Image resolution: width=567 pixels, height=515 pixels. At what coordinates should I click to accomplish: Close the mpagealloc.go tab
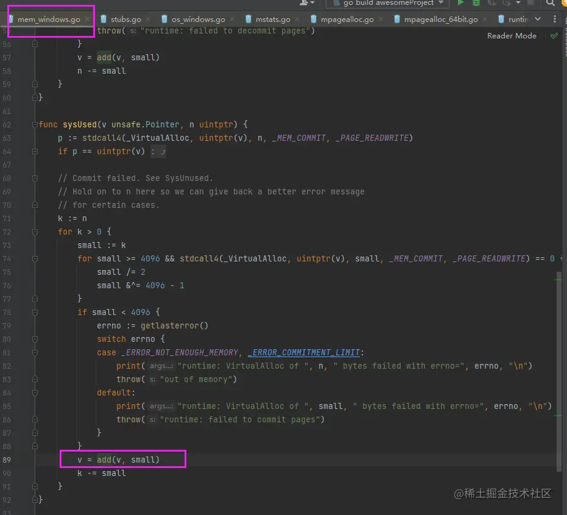pos(381,19)
